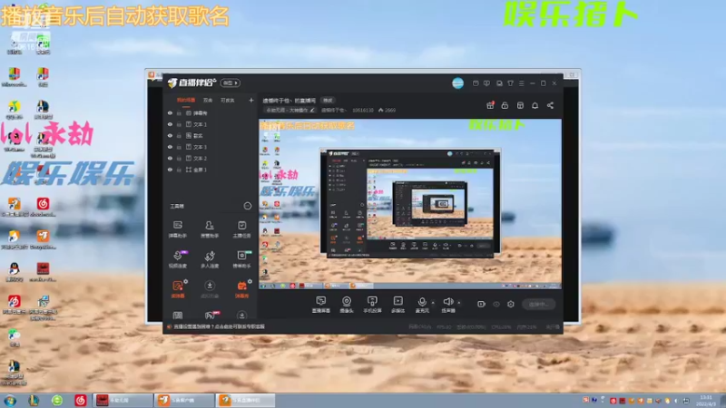This screenshot has width=726, height=408.
Task: Add a new source with plus icon
Action: click(251, 100)
